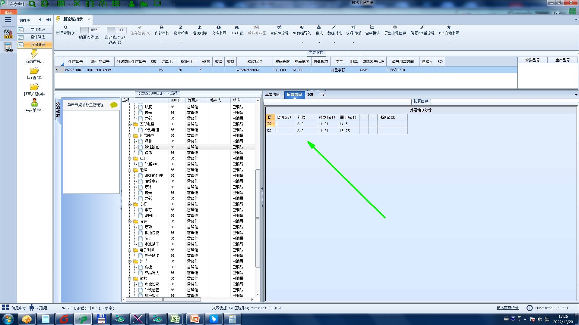The height and width of the screenshot is (325, 579).
Task: Switch to the BOM tab
Action: coord(310,94)
